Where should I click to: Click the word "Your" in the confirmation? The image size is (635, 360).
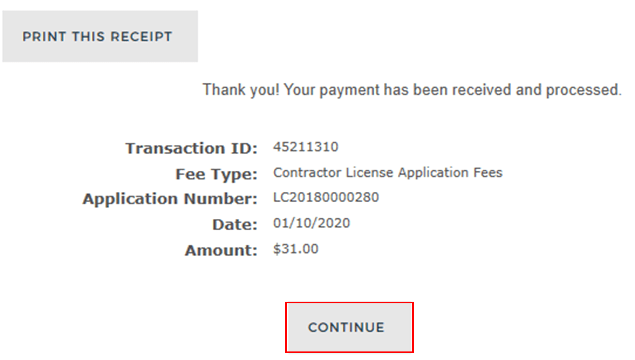pyautogui.click(x=300, y=90)
